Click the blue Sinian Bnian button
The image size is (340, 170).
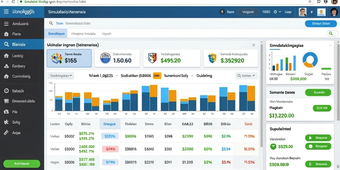pos(321,24)
